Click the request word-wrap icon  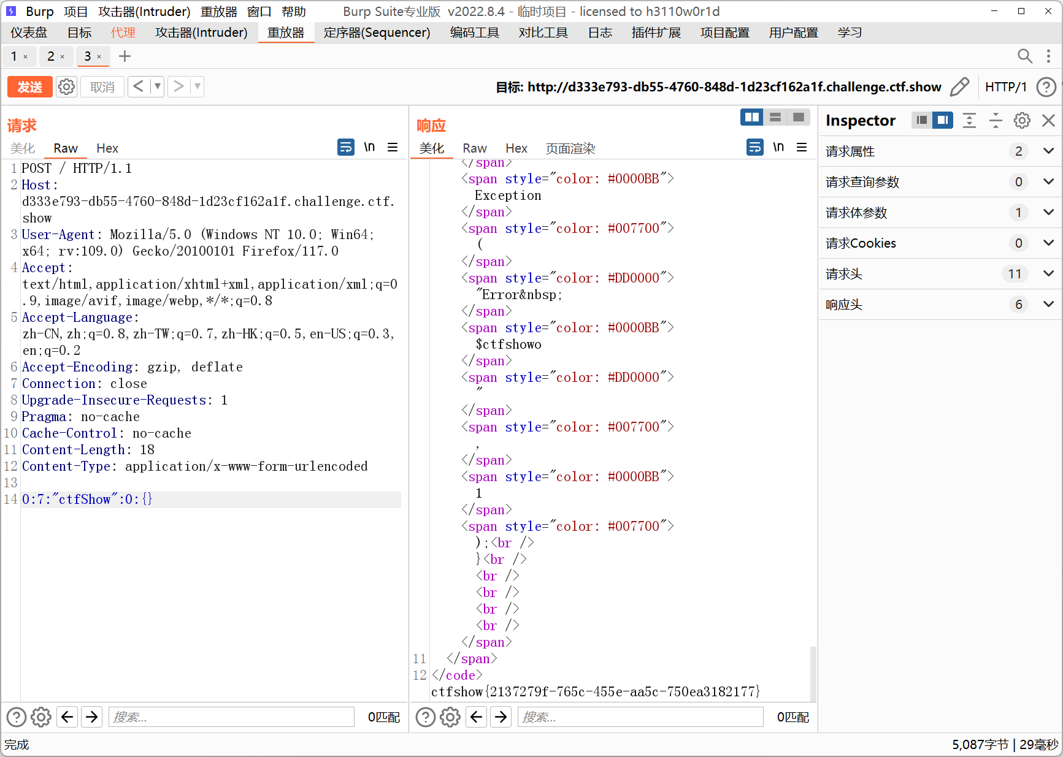(x=346, y=147)
